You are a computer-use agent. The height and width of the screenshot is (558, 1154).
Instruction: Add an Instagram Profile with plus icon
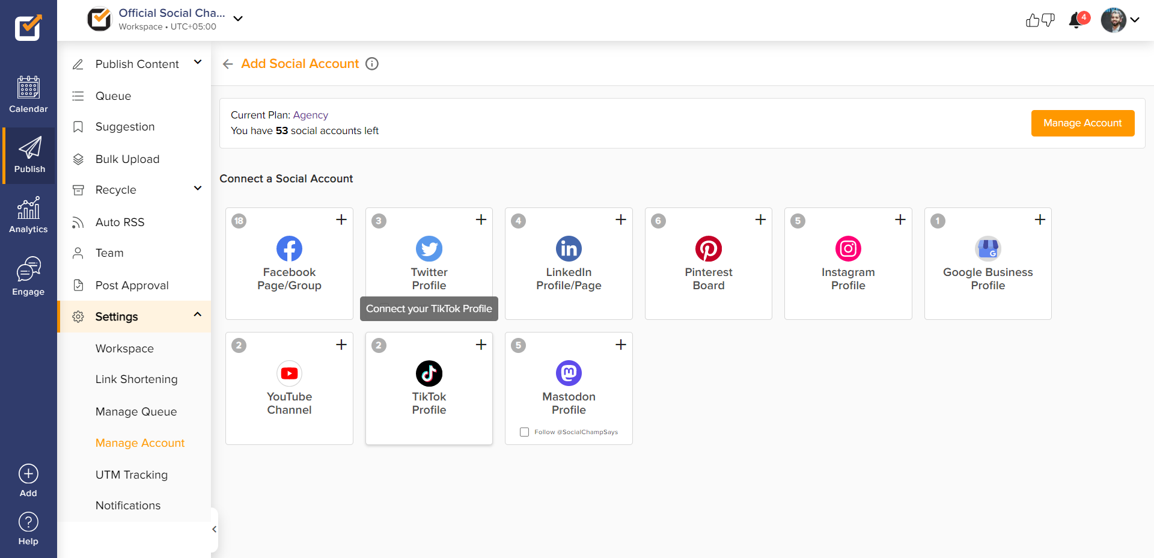tap(900, 220)
